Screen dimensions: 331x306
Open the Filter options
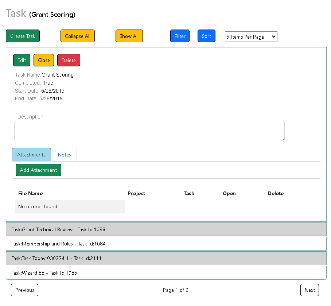(x=180, y=36)
